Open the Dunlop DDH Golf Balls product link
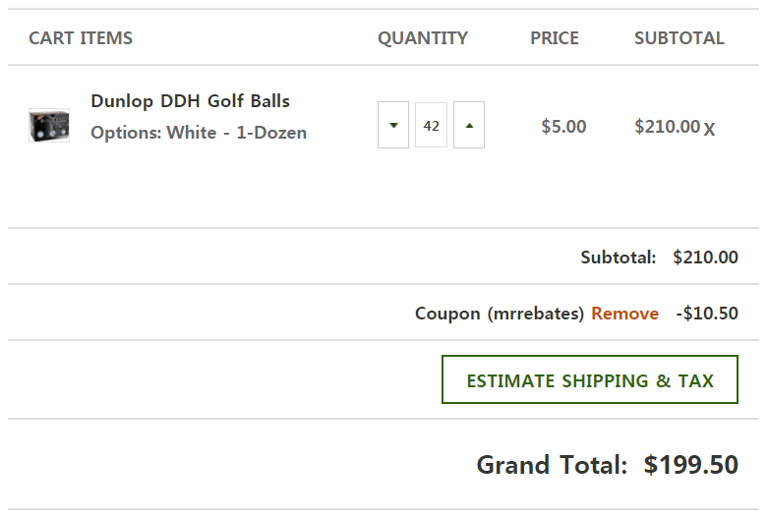 (x=190, y=101)
